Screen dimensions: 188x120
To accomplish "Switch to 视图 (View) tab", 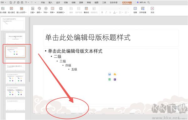I will point(97,3).
